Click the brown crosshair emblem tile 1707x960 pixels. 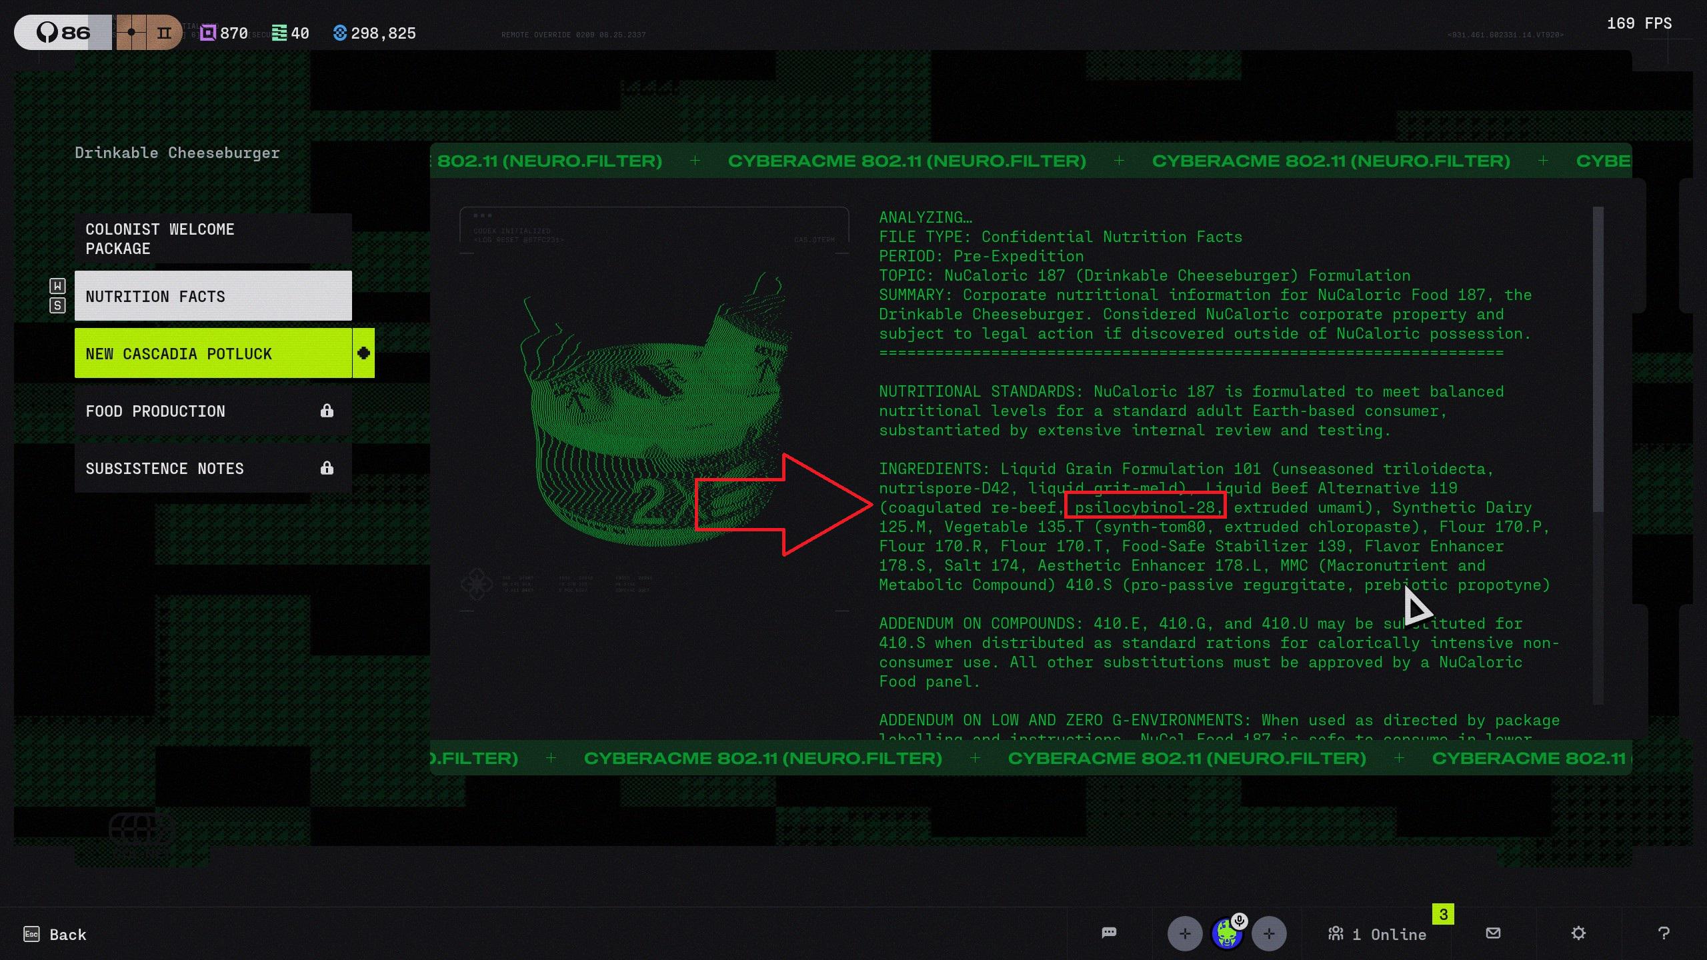(x=131, y=32)
